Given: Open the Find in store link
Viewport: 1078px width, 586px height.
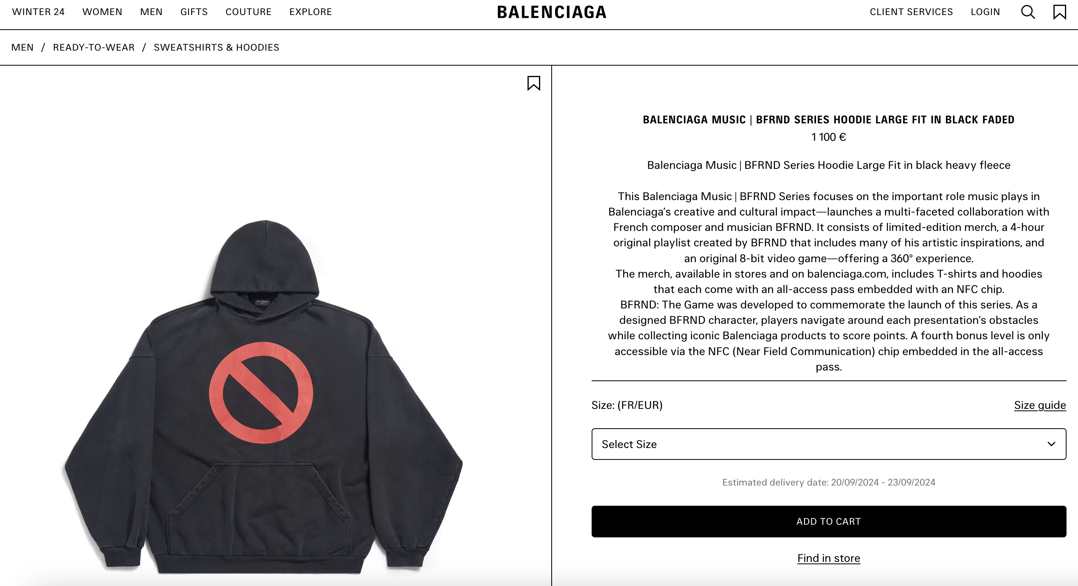Looking at the screenshot, I should [829, 558].
